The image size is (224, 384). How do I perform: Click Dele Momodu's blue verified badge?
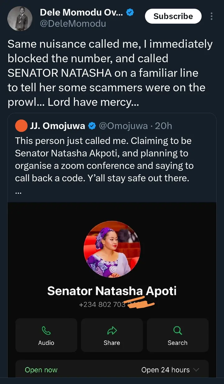130,12
